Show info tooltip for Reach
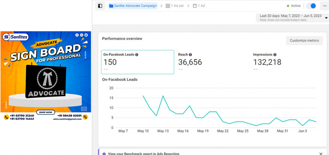329x155 pixels. pos(190,55)
